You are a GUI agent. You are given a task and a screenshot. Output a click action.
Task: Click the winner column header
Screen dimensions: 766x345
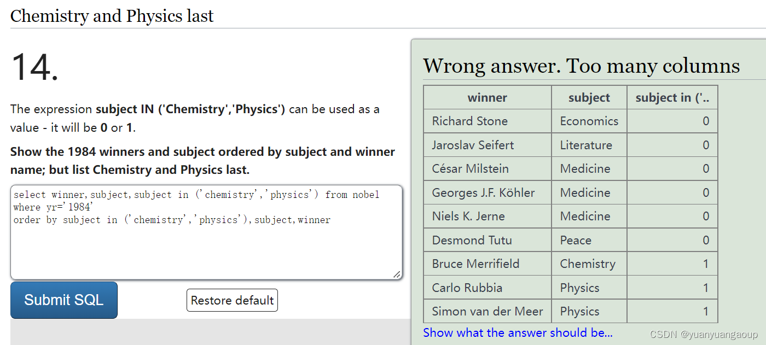coord(487,97)
